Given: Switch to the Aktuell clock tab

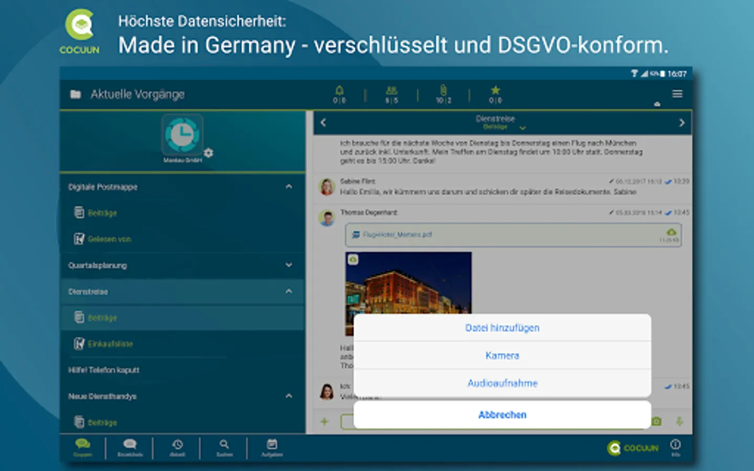Looking at the screenshot, I should coord(178,448).
